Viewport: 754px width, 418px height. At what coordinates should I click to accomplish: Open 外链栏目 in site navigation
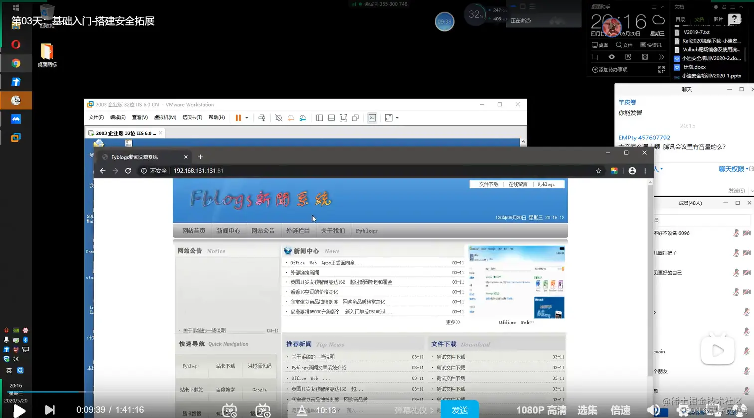(298, 231)
